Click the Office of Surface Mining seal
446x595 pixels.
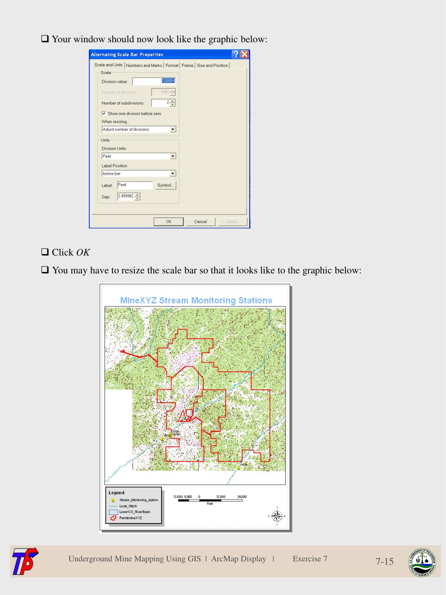[422, 562]
